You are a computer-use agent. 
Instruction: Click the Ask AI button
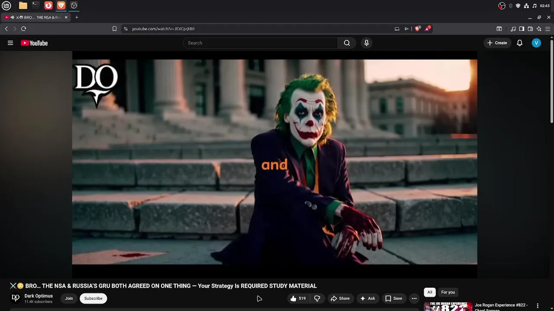click(x=367, y=298)
